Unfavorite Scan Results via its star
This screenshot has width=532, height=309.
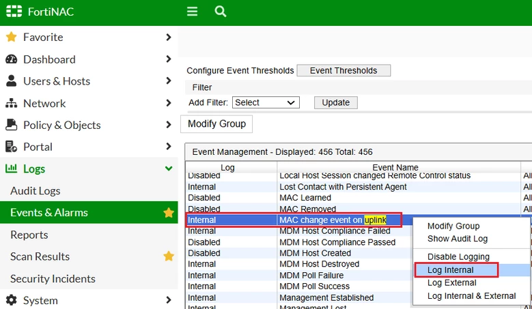tap(169, 256)
